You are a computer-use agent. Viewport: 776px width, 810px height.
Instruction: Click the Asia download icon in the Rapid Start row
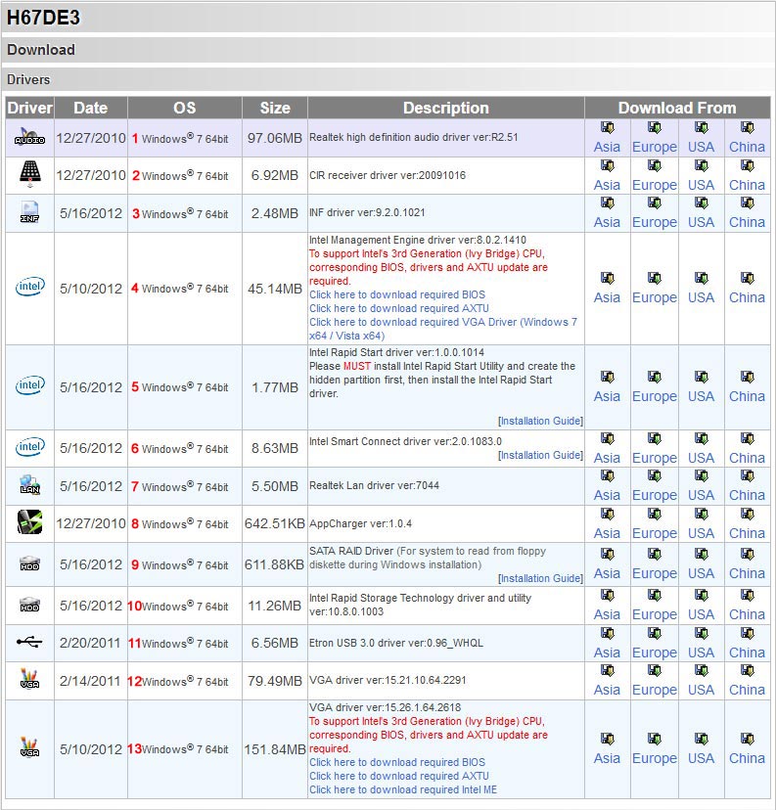(x=607, y=377)
